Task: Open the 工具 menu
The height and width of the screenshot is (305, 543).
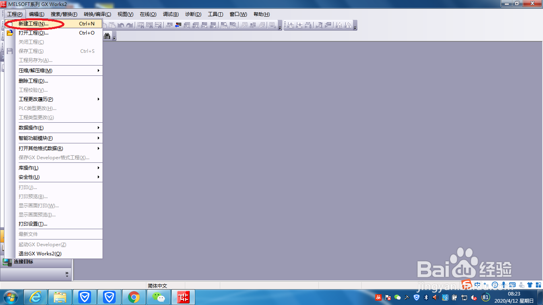Action: pos(215,14)
